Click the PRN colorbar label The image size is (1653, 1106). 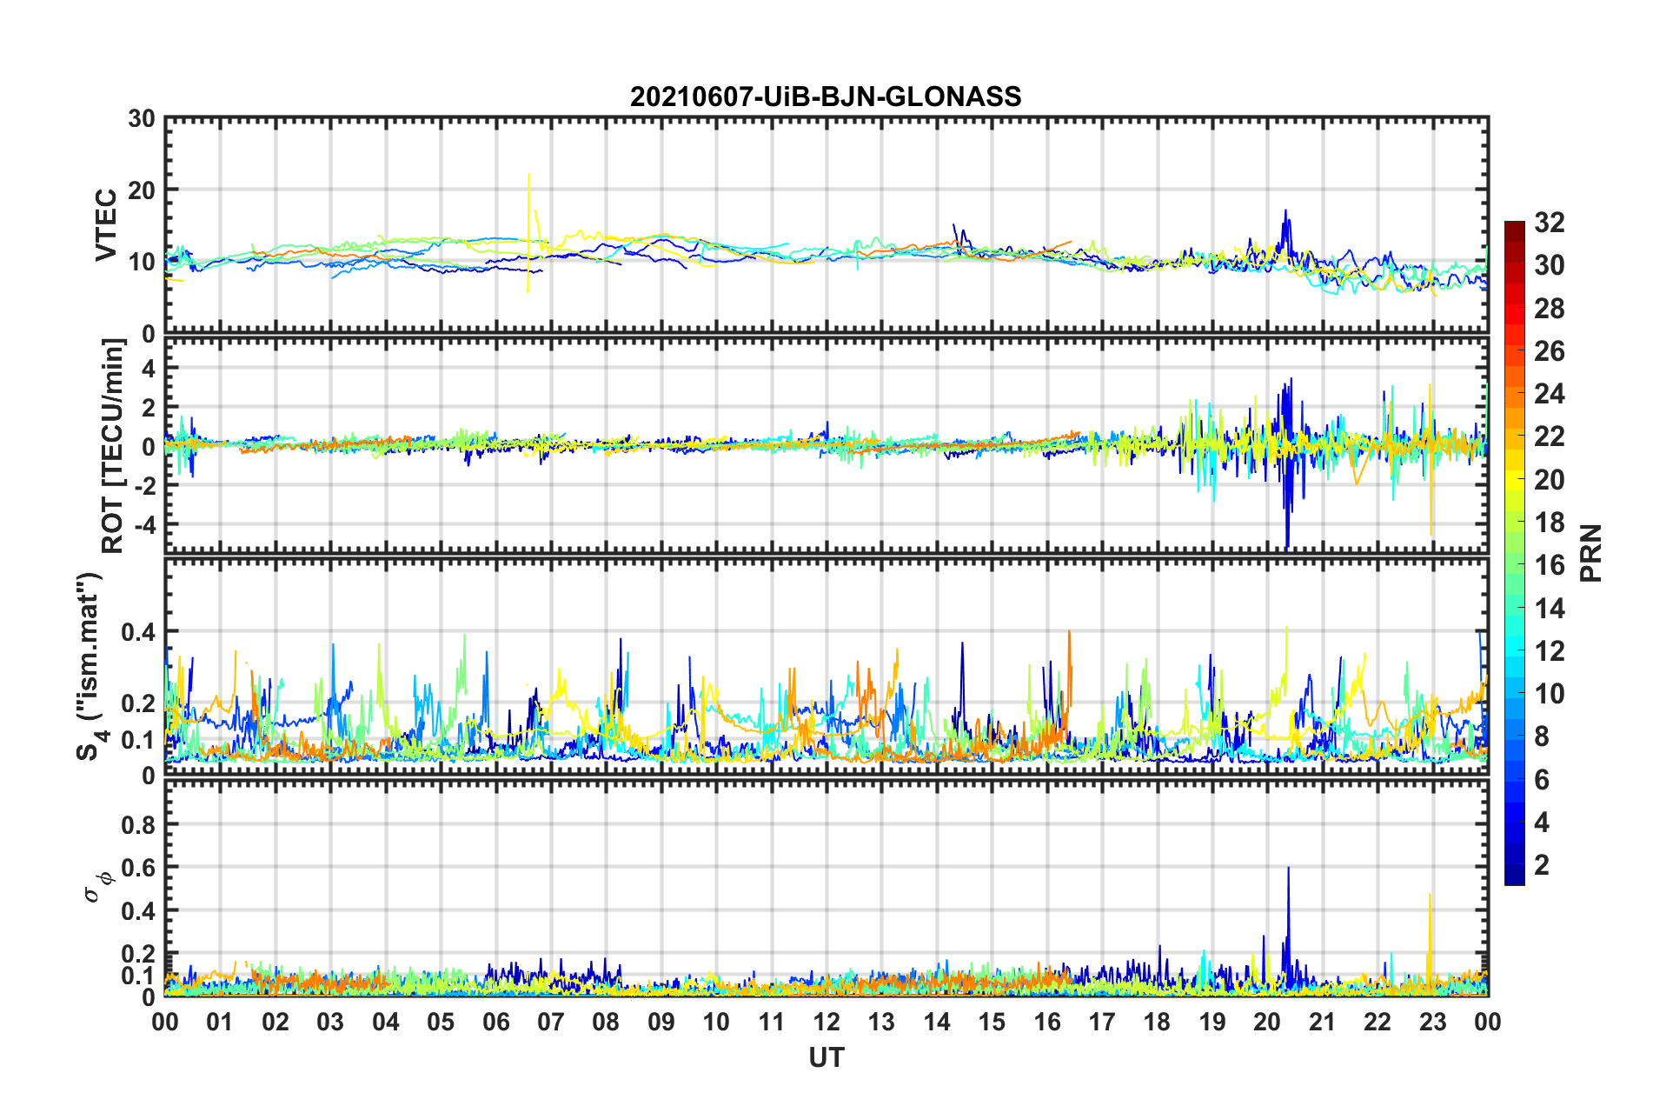pyautogui.click(x=1591, y=553)
